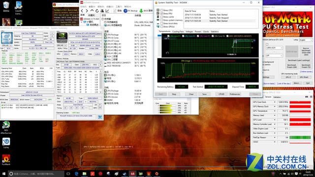The height and width of the screenshot is (177, 315).
Task: Open the Recycle Bin desktop icon
Action: [6, 6]
